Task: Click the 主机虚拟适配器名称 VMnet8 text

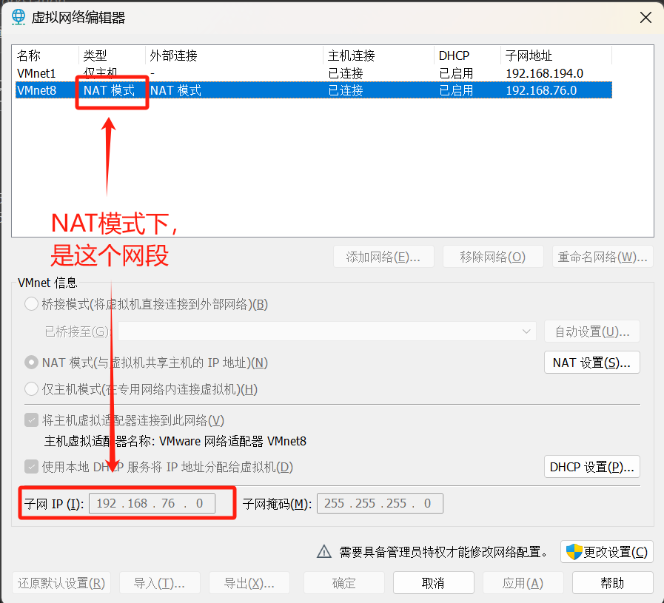Action: pos(175,441)
